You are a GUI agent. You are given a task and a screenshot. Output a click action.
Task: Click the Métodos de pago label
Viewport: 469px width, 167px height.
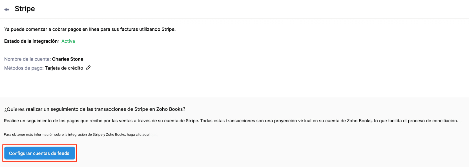(23, 68)
